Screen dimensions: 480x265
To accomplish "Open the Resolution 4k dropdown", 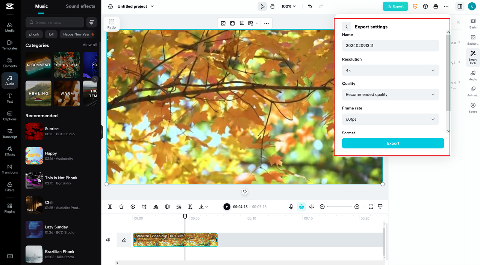I will coord(390,70).
